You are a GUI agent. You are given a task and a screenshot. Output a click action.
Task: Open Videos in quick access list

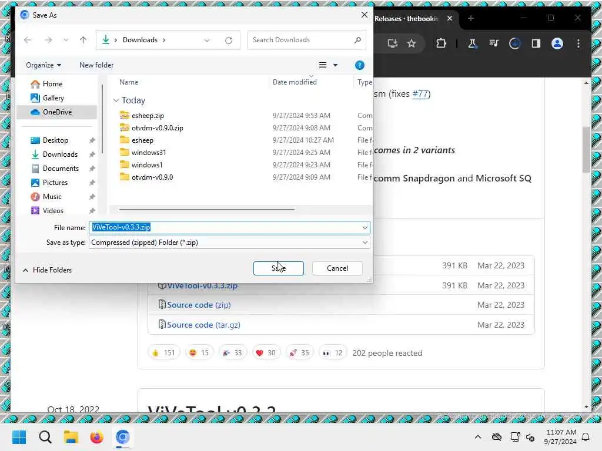pyautogui.click(x=53, y=211)
